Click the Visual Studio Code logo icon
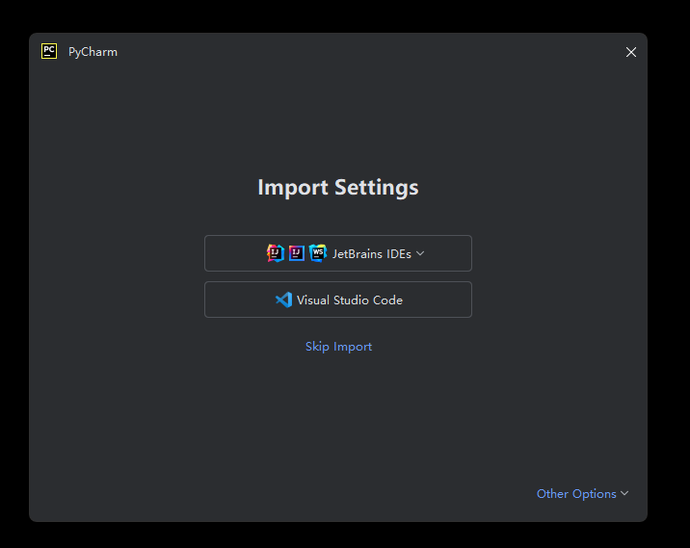690x548 pixels. [x=284, y=300]
